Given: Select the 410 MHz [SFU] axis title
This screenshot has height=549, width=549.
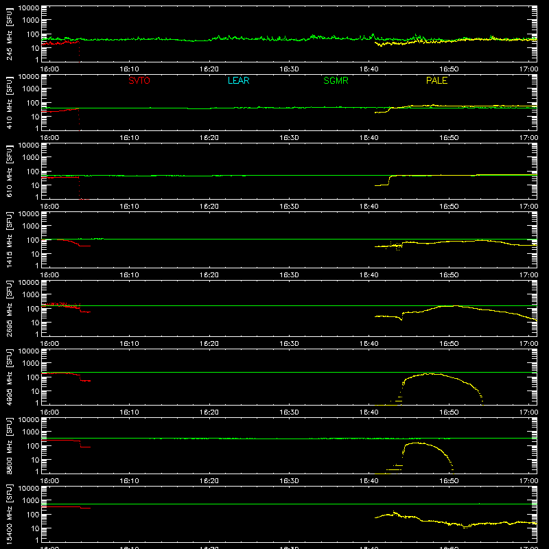Looking at the screenshot, I should 9,102.
